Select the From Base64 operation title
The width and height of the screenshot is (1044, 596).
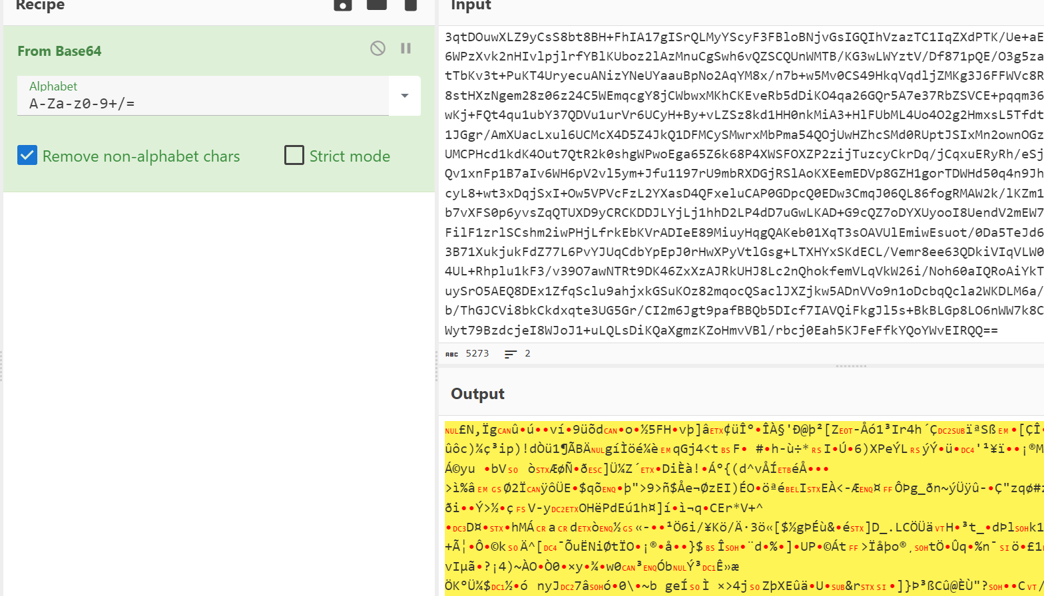click(x=59, y=51)
